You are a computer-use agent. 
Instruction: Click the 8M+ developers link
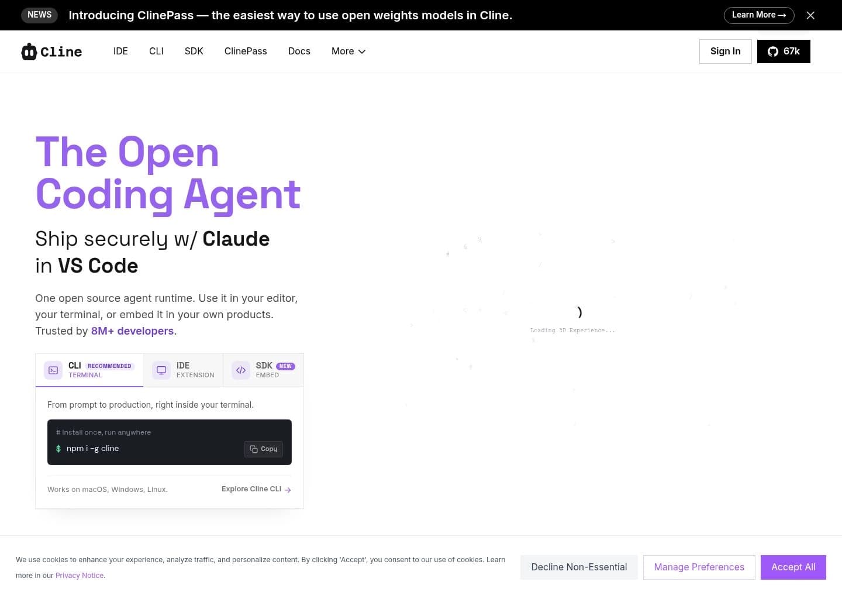click(132, 331)
